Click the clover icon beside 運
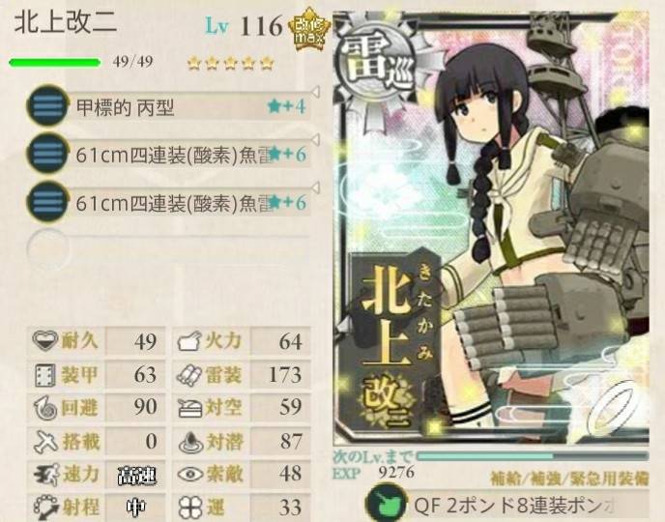Viewport: 665px width, 522px height. click(x=190, y=507)
